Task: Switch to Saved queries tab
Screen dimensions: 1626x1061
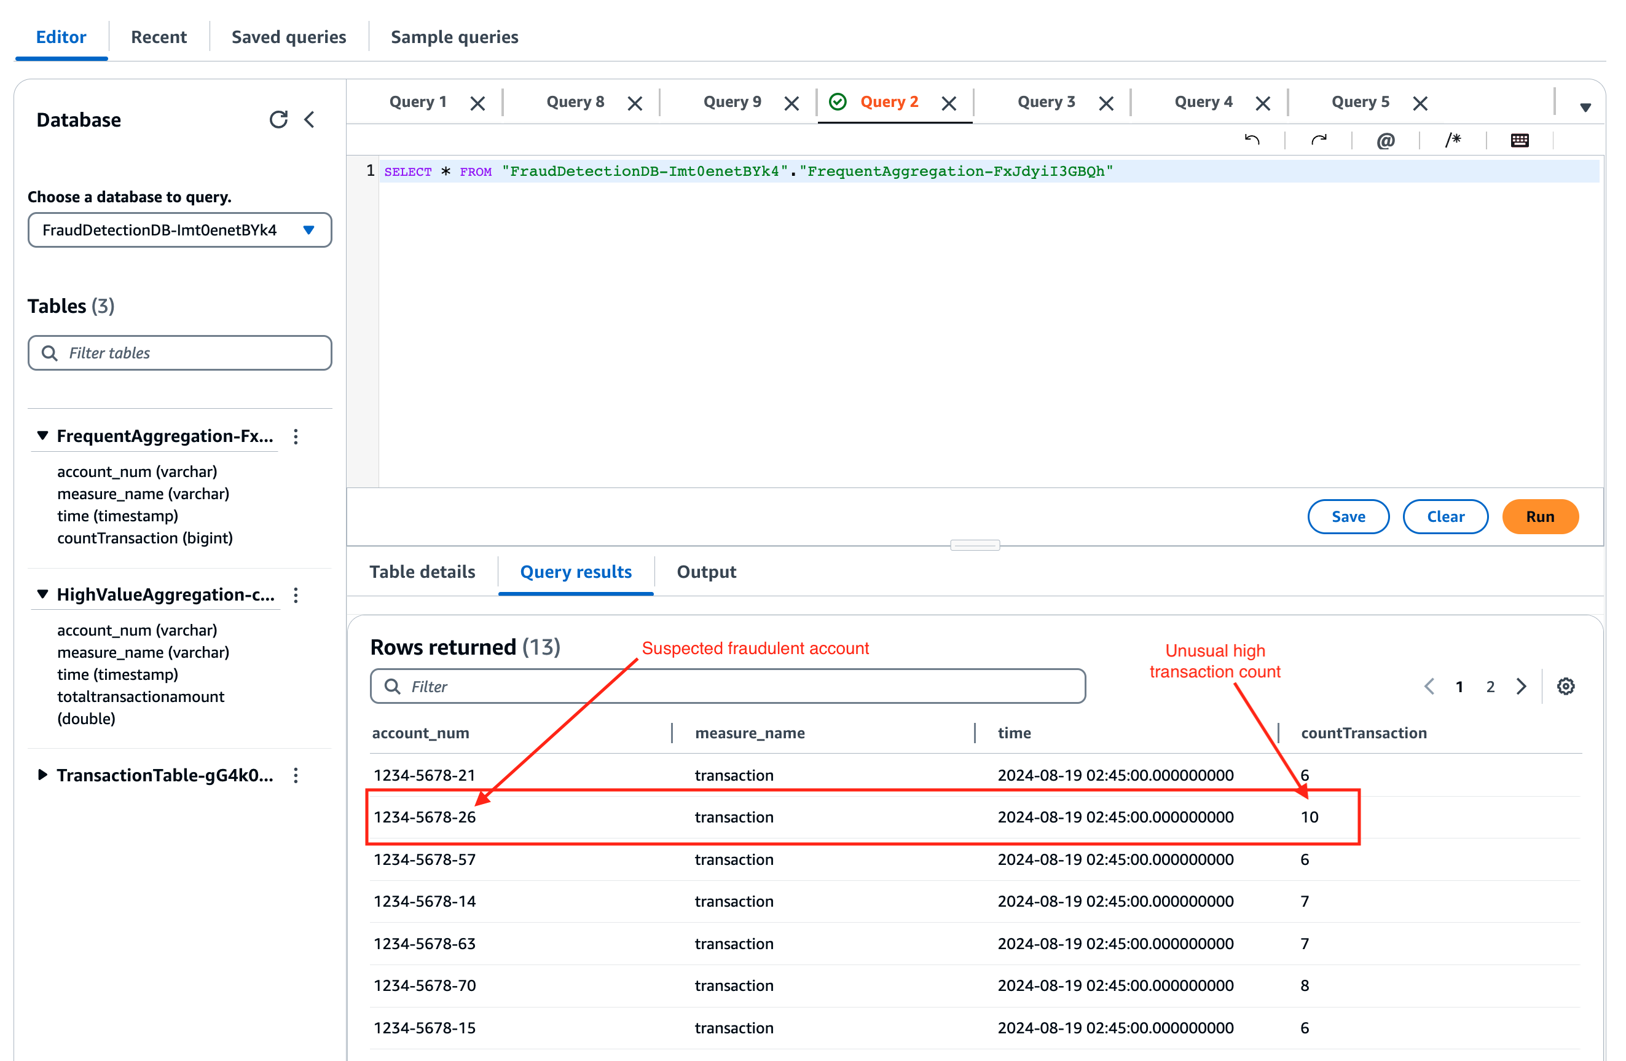Action: 288,37
